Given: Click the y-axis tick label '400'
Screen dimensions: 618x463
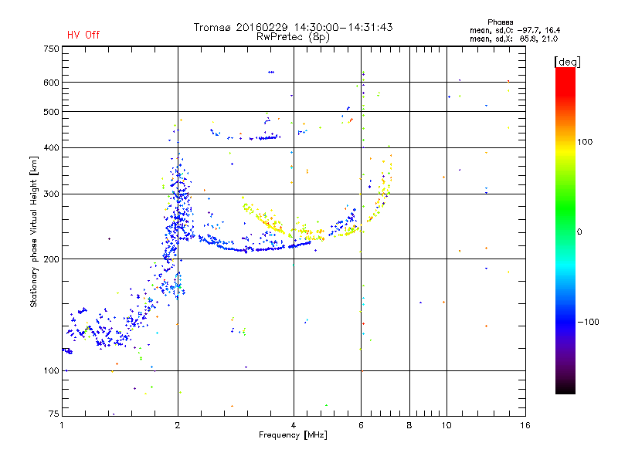Looking at the screenshot, I should coord(51,147).
